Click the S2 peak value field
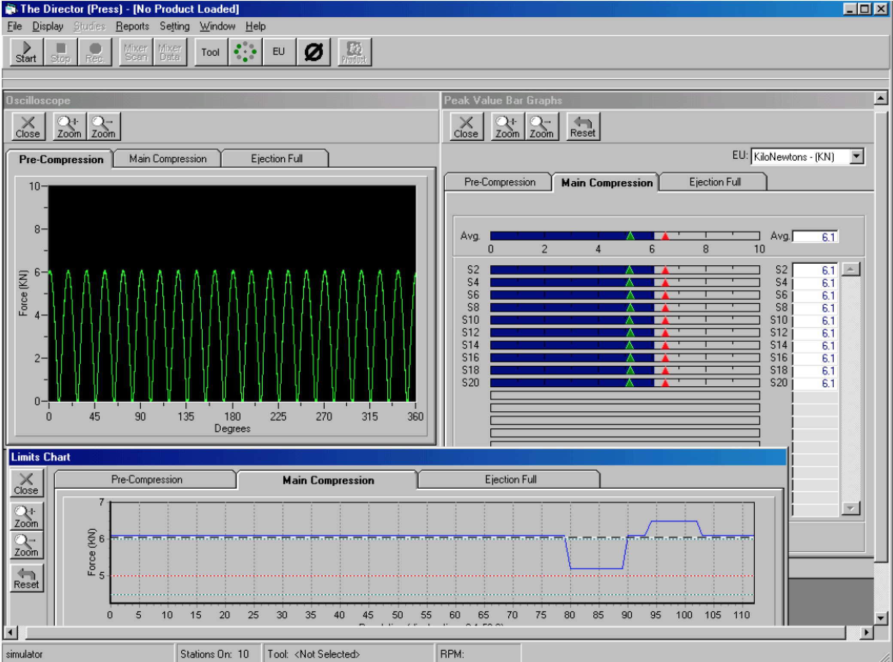 (x=814, y=270)
